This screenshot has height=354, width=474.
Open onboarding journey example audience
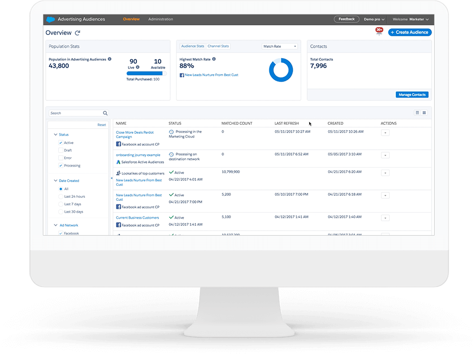pos(138,155)
